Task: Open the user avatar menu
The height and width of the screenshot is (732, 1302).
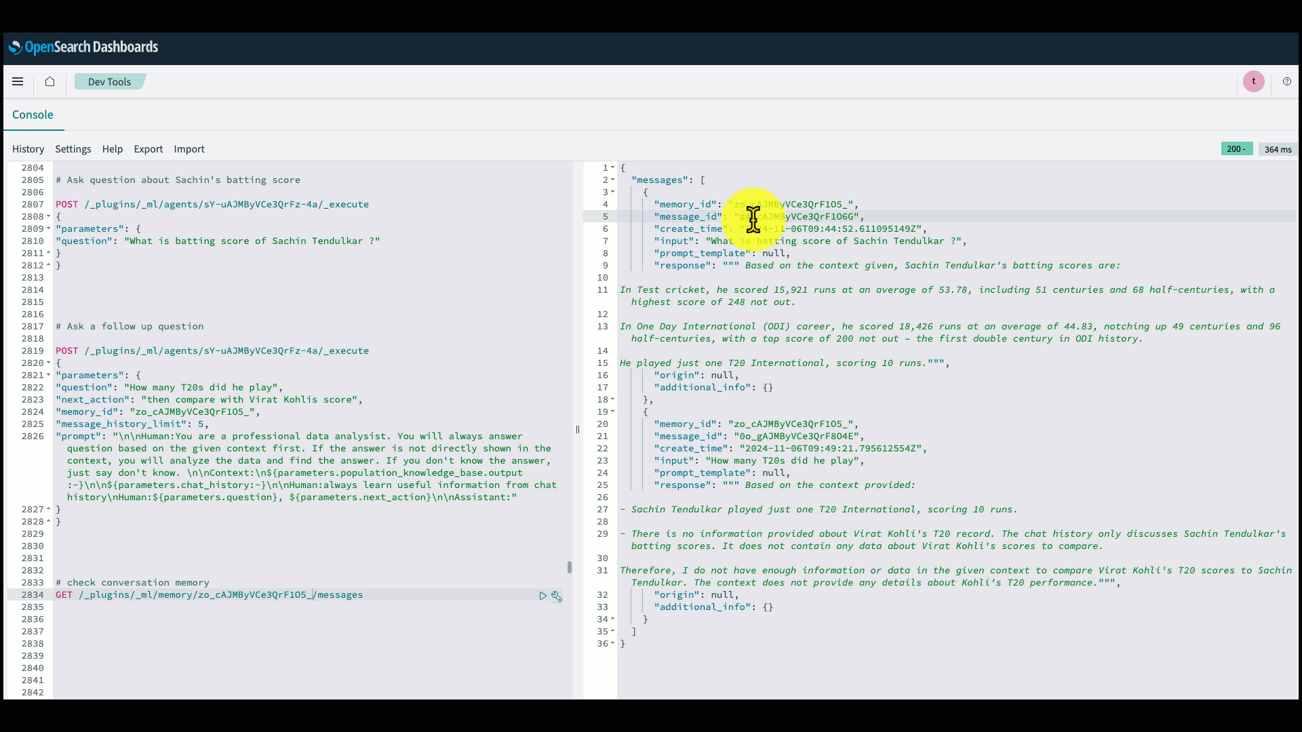Action: coord(1253,81)
